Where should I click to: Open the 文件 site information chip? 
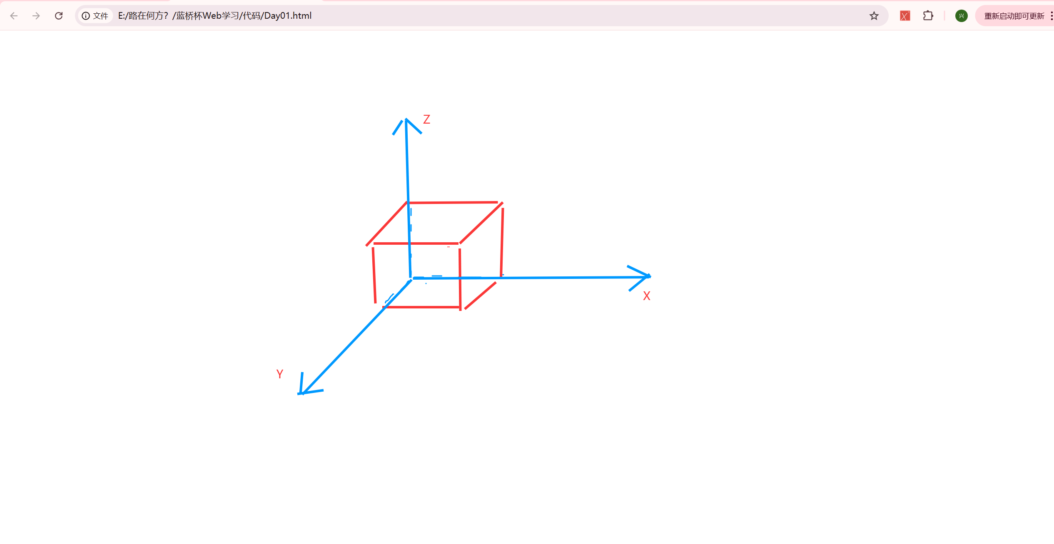coord(95,16)
